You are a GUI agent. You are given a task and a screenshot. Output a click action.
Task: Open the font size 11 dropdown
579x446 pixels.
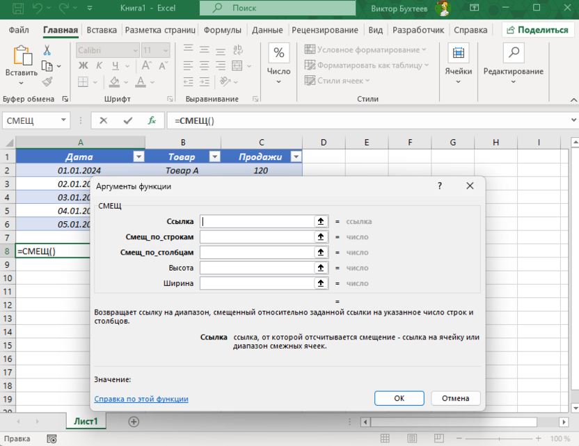166,50
